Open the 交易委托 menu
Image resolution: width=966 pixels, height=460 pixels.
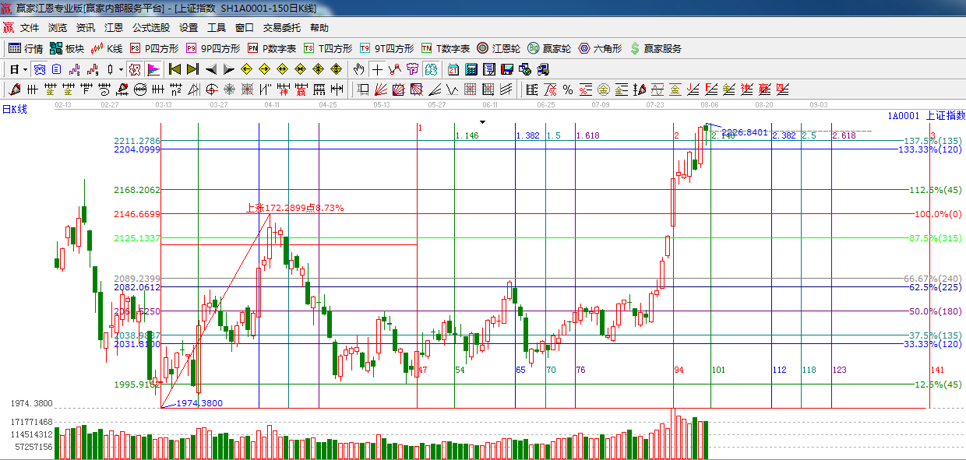[x=281, y=27]
